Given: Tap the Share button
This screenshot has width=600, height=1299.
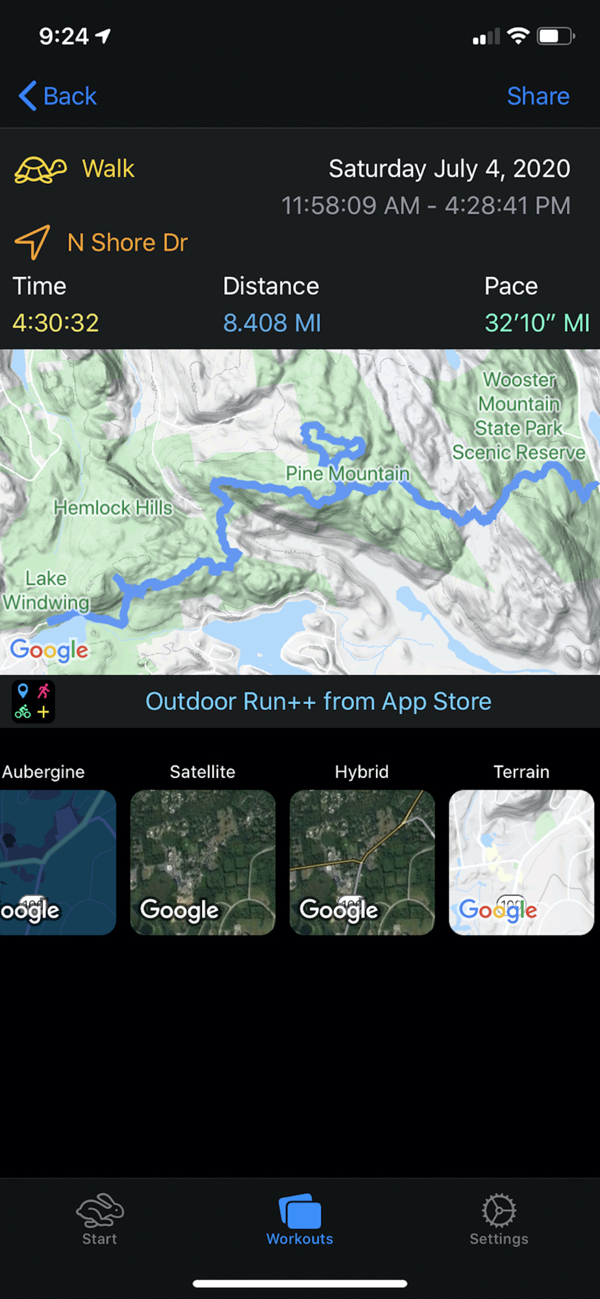Looking at the screenshot, I should (538, 96).
